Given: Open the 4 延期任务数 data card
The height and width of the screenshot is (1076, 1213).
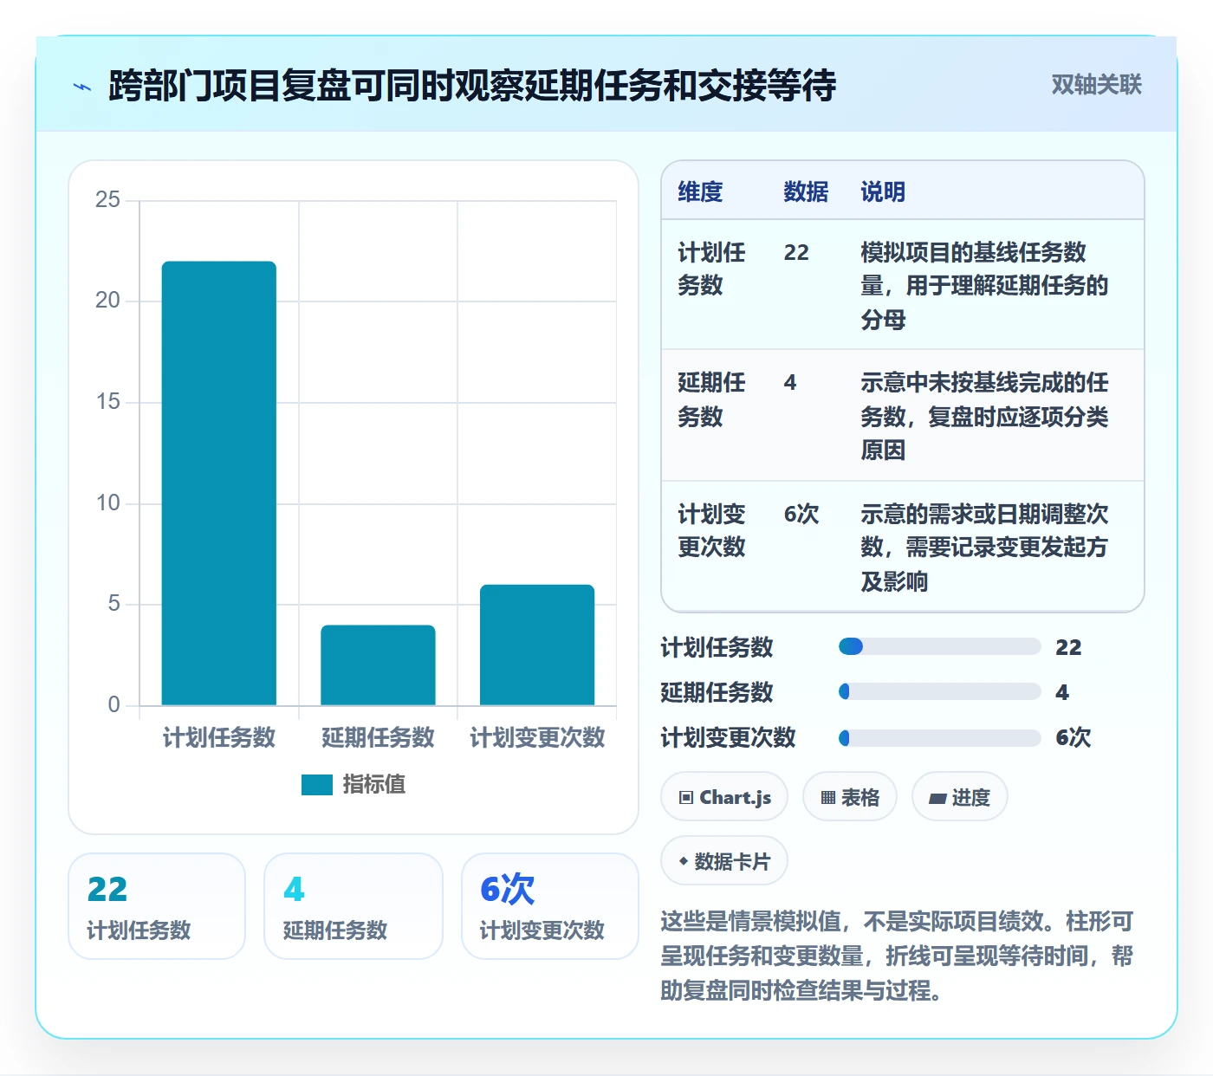Looking at the screenshot, I should click(x=354, y=906).
